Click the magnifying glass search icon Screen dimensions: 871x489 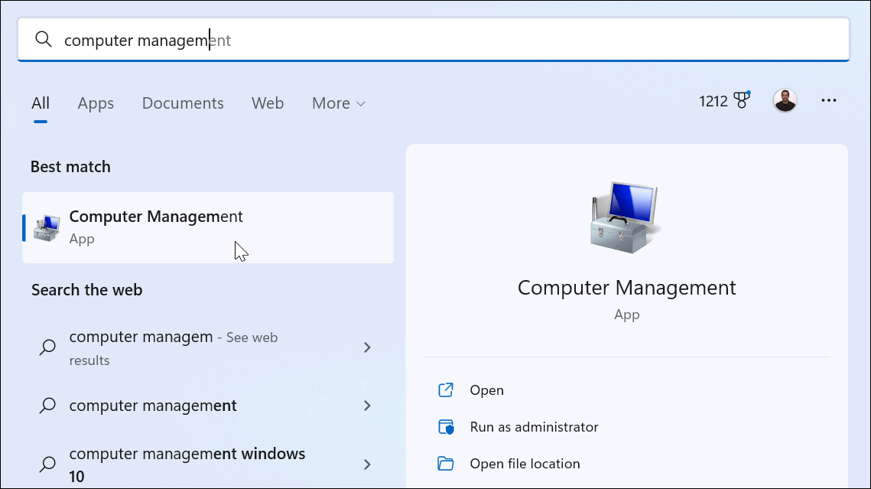[44, 38]
